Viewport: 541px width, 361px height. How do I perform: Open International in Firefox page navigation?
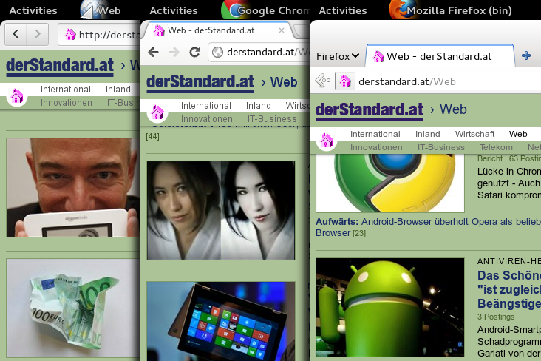[x=375, y=134]
